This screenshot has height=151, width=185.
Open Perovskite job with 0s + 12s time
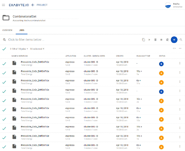(35, 118)
